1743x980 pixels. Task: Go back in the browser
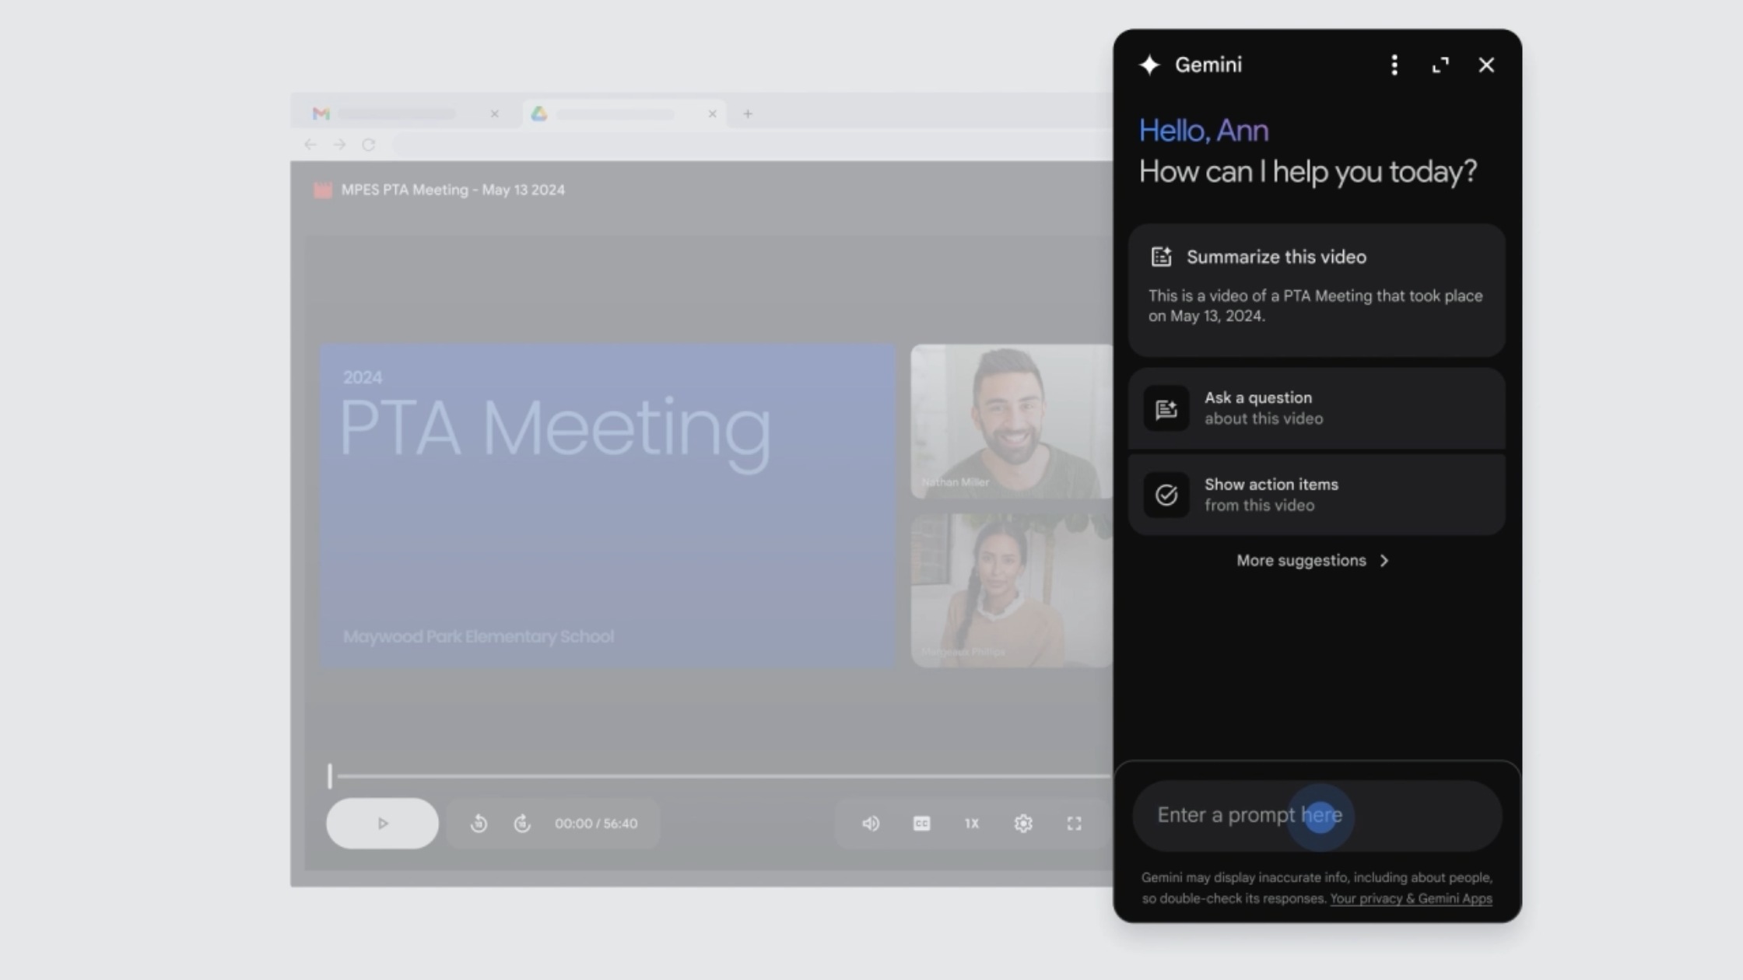coord(310,145)
